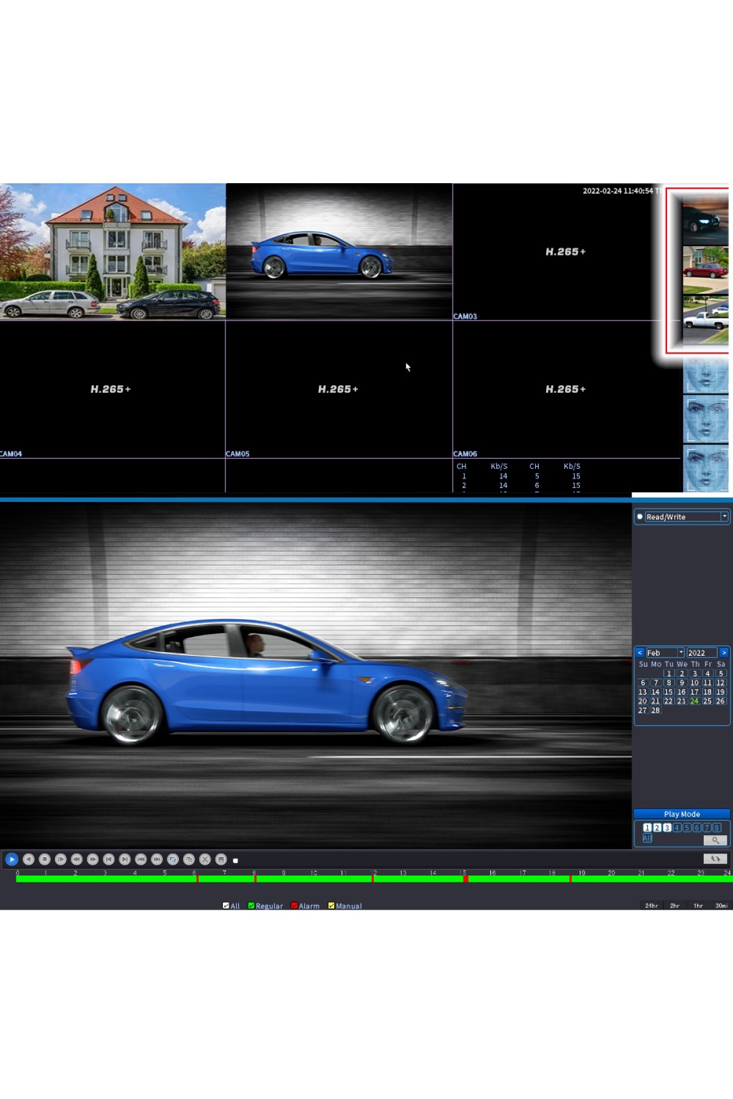733x1099 pixels.
Task: Switch timeline scale to 30min
Action: click(x=721, y=905)
